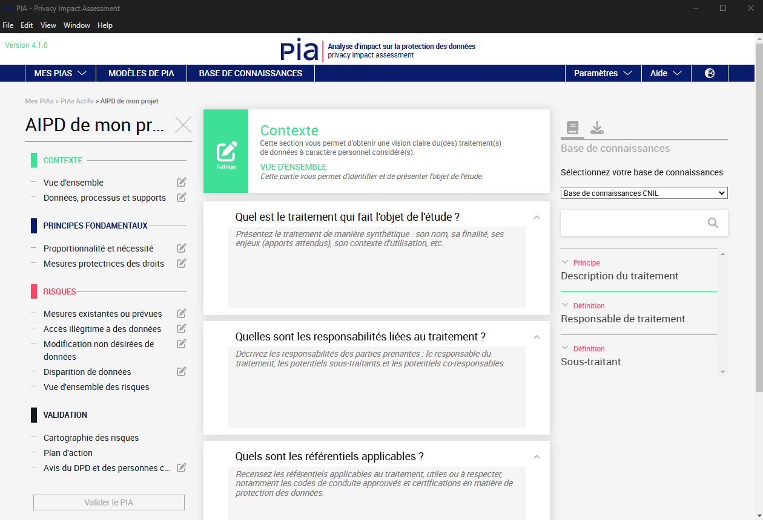Click in the responsabilités text area
763x520 pixels.
pyautogui.click(x=377, y=387)
